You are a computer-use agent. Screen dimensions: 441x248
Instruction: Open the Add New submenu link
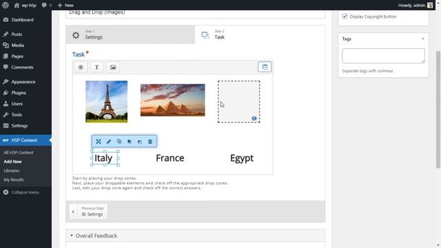[12, 161]
